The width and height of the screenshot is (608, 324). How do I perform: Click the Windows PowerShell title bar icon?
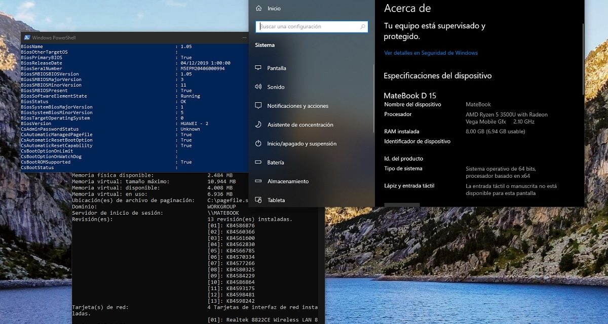click(x=26, y=38)
